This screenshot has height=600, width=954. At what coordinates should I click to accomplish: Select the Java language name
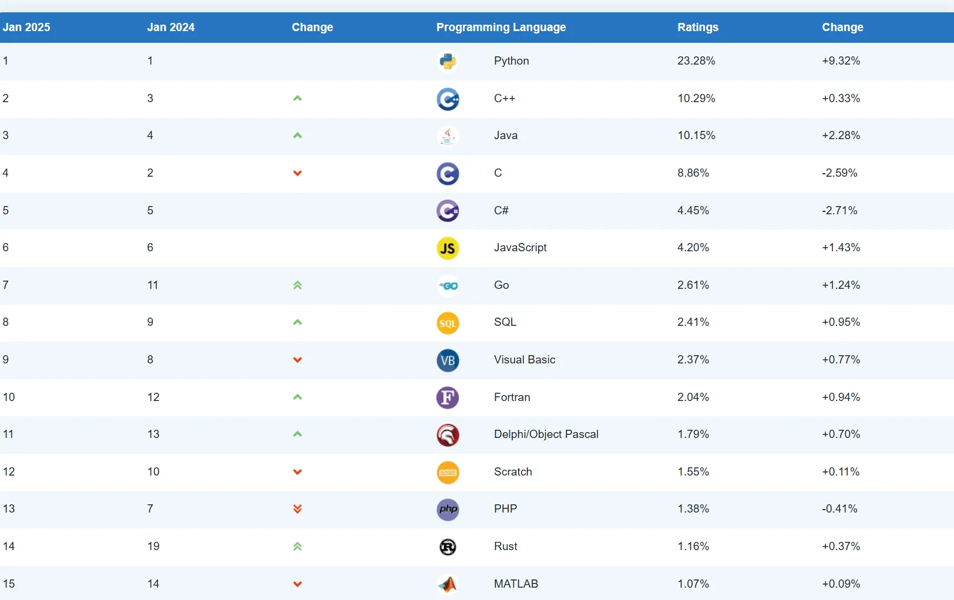[506, 136]
